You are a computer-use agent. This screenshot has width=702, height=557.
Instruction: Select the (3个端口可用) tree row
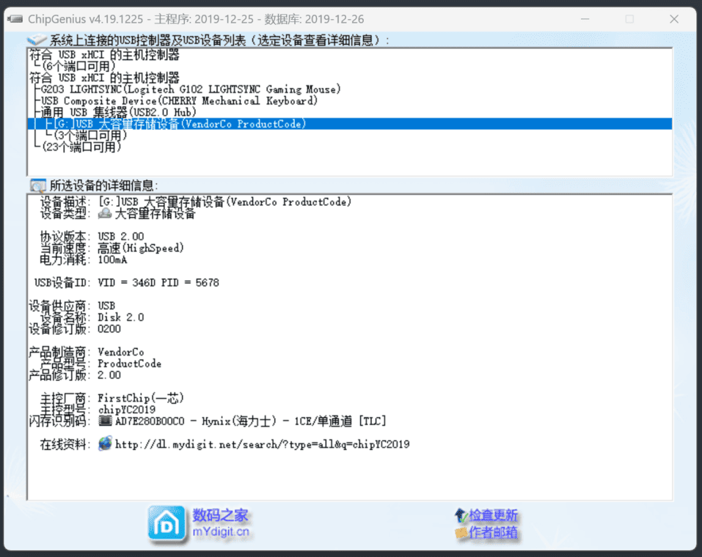pos(91,135)
